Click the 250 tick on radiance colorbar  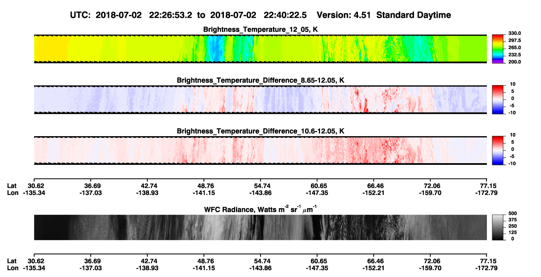[x=513, y=226]
